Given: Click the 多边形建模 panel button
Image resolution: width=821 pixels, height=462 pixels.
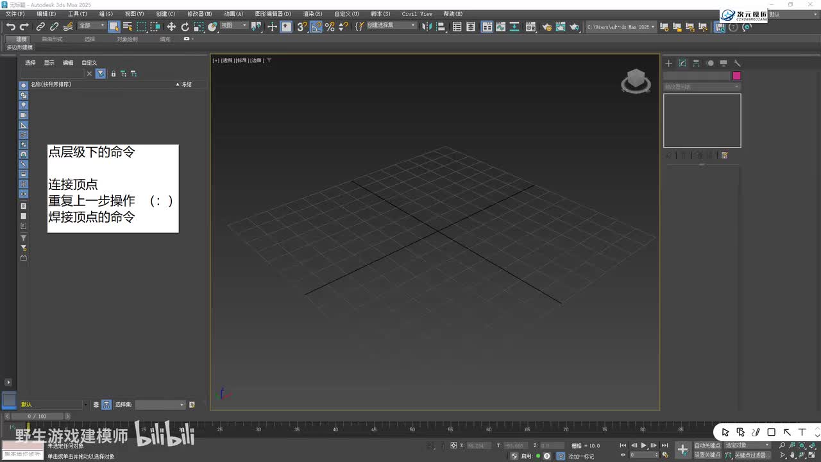Looking at the screenshot, I should point(19,47).
